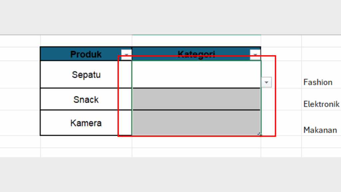Select the cell containing Kamera

86,123
